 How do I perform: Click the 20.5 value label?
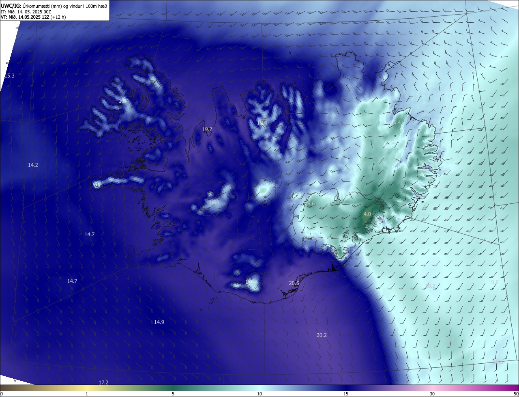coord(294,283)
